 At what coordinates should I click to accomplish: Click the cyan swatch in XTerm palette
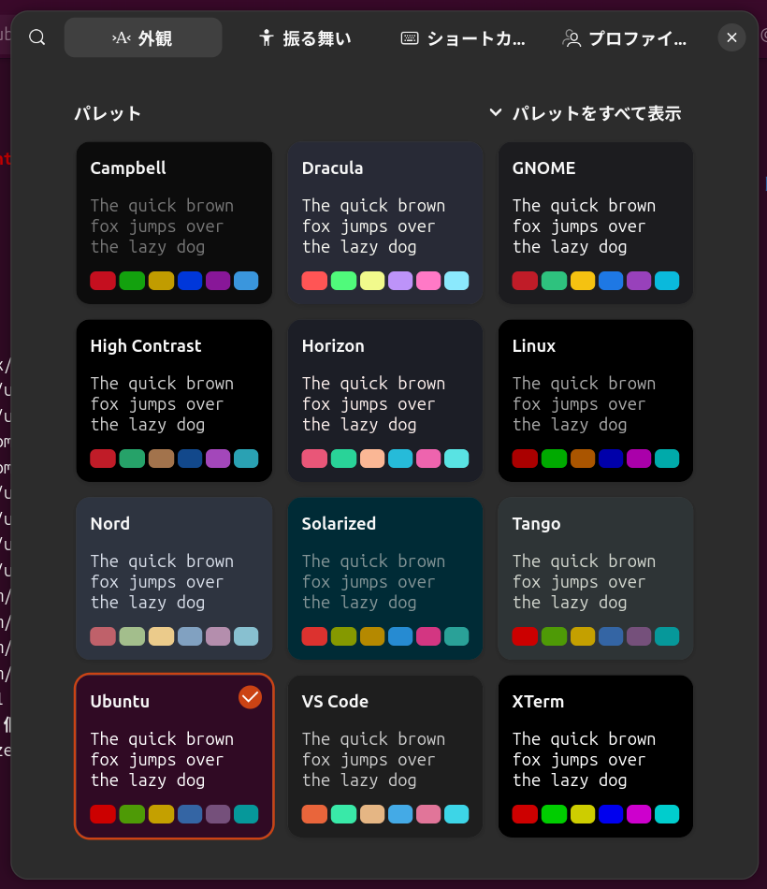pyautogui.click(x=667, y=814)
